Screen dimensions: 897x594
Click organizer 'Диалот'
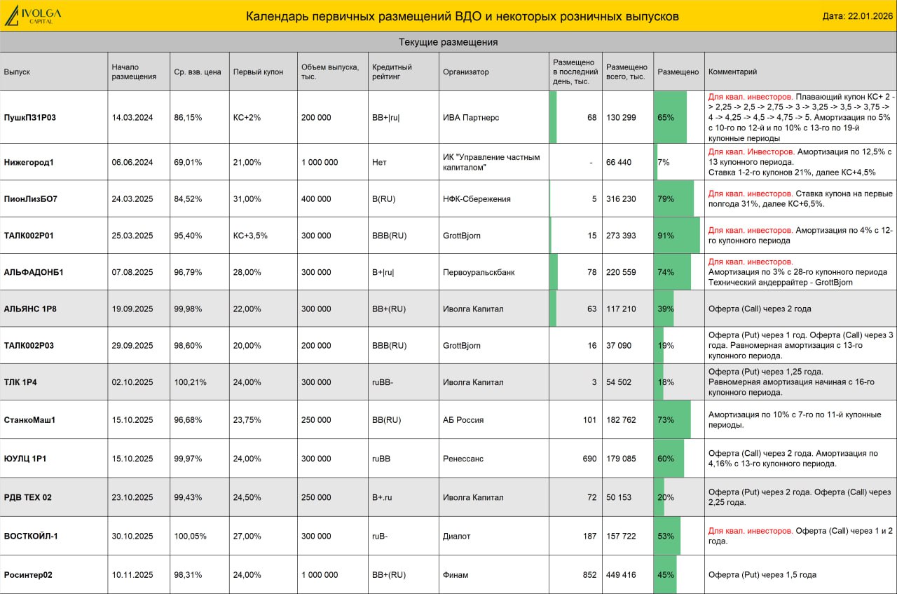tap(457, 536)
